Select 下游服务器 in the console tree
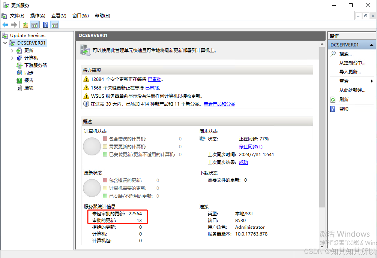Viewport: 377px width, 258px height. 36,65
